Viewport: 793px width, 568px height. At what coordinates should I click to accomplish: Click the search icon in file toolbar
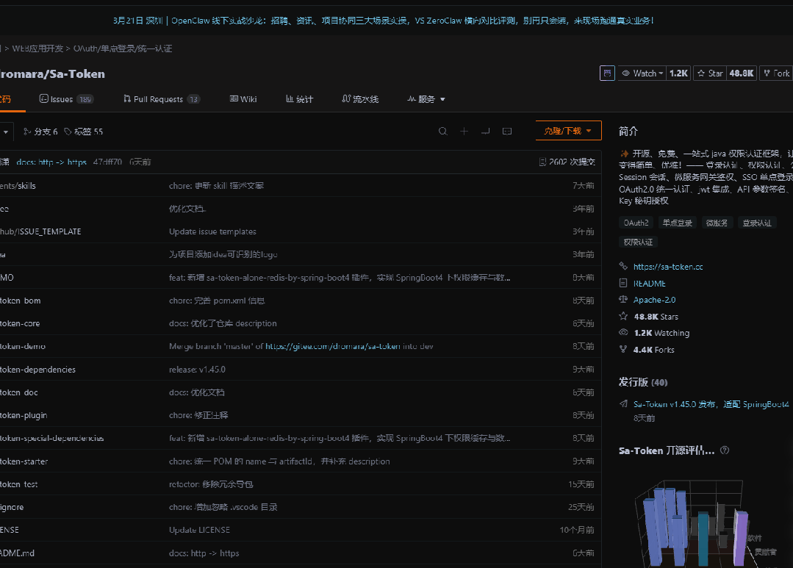(x=443, y=131)
